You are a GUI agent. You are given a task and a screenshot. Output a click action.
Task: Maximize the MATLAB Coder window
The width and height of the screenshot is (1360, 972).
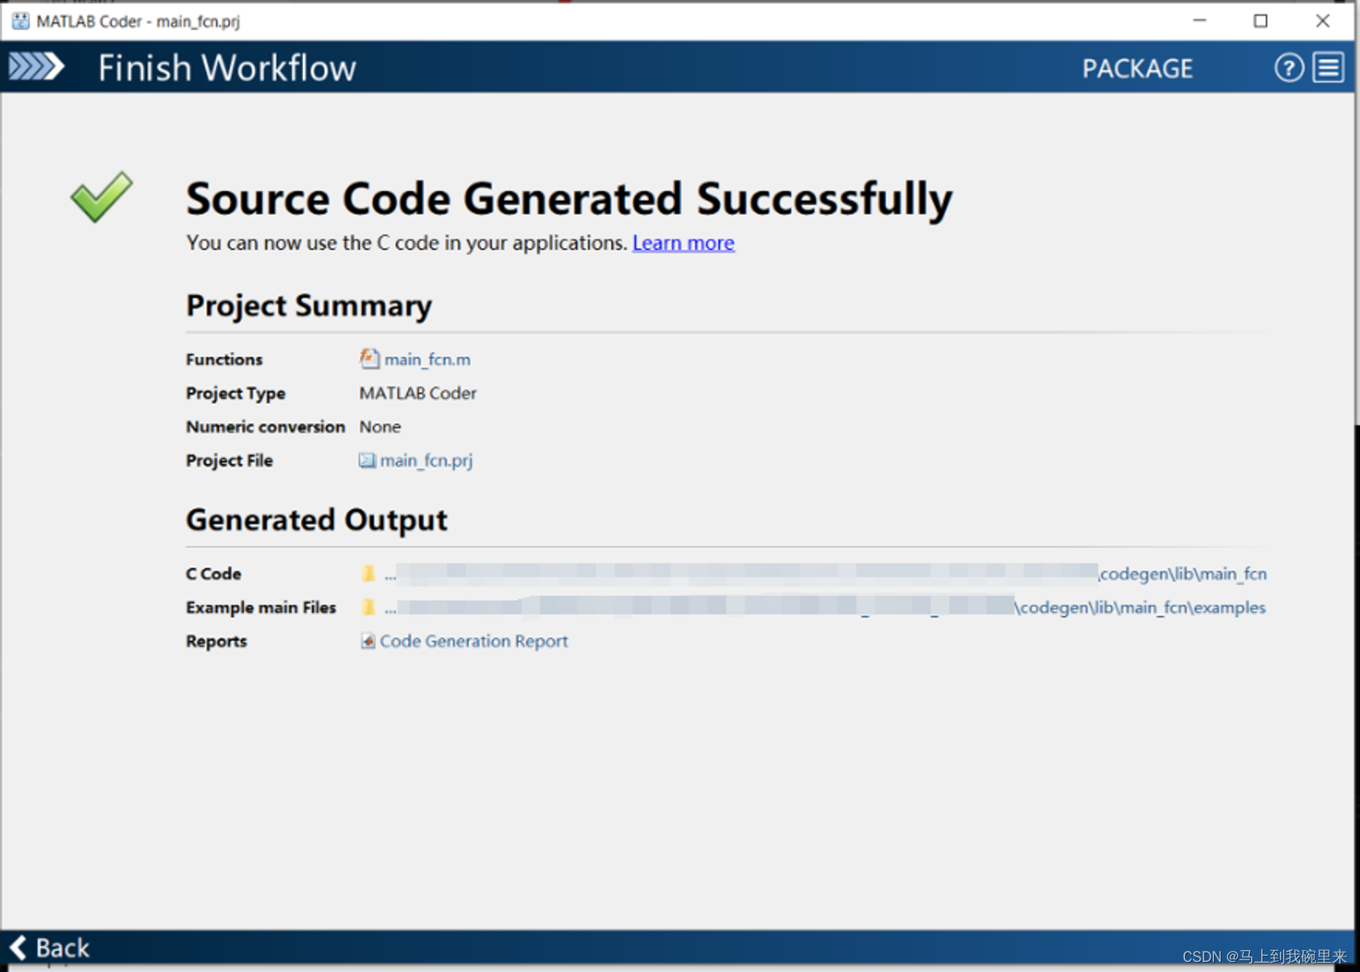tap(1261, 21)
